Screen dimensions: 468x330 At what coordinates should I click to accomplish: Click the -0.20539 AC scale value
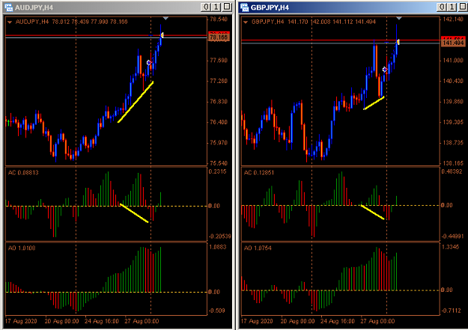(x=220, y=236)
